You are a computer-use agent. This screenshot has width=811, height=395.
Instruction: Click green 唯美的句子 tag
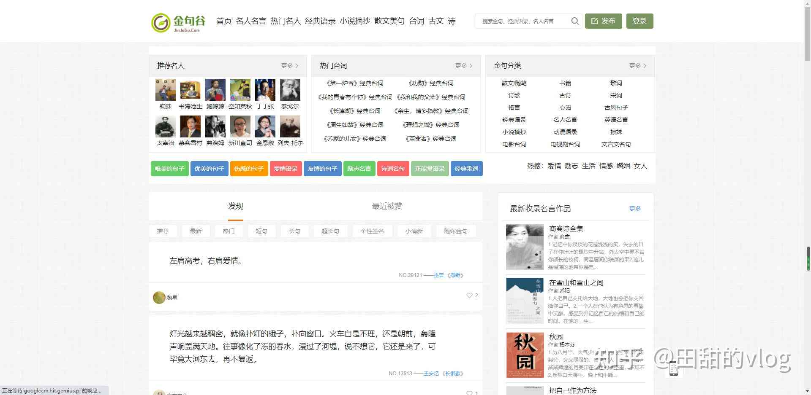pos(169,169)
